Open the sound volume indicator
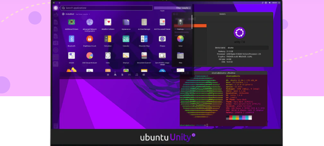Image resolution: width=324 pixels, height=146 pixels. 269,3
